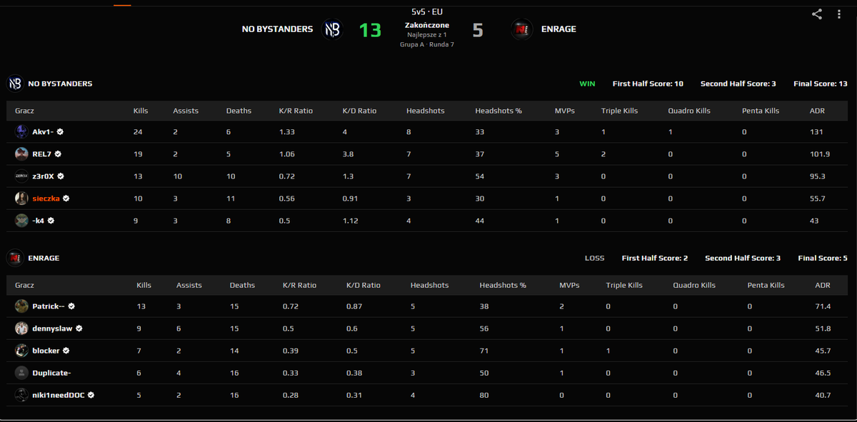Click verified badge next to Patrick--
Screen dimensions: 857x422
click(71, 306)
